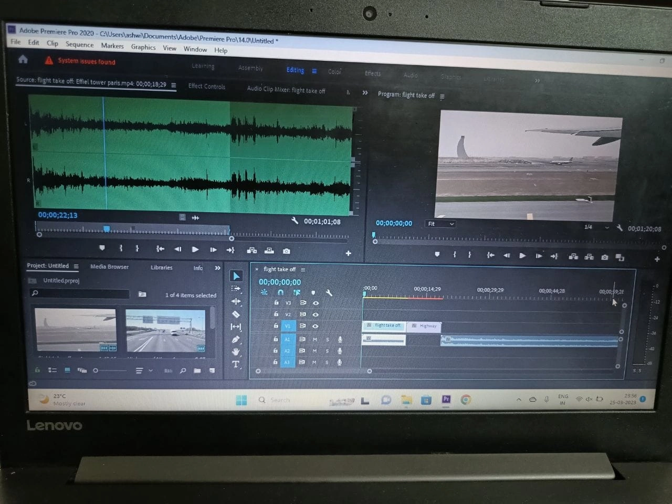672x504 pixels.
Task: Enable voice-over record on track A1
Action: coord(340,339)
